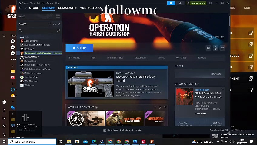Open Operation Harsh Doorstop taskbar icon
Viewport: 257px width, 145px height.
click(x=152, y=142)
